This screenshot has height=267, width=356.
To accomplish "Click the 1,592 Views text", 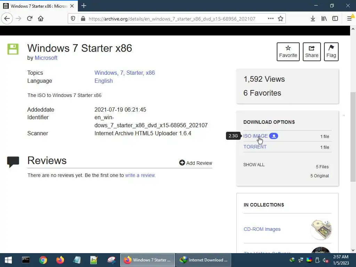I will pos(264,79).
